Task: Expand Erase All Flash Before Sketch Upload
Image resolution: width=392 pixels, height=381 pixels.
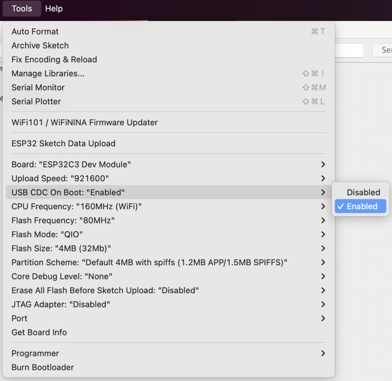Action: point(168,291)
